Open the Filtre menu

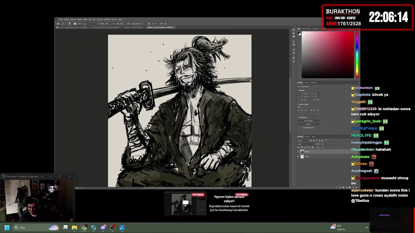tap(94, 19)
